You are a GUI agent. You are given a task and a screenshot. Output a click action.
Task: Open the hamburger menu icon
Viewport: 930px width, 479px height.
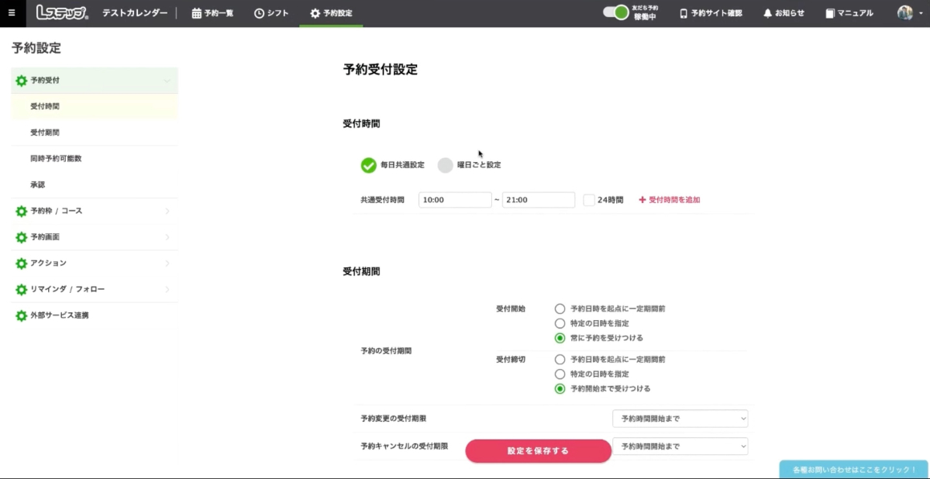click(12, 13)
